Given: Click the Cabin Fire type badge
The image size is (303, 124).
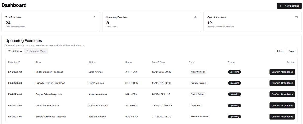Looking at the screenshot, I should (195, 106).
